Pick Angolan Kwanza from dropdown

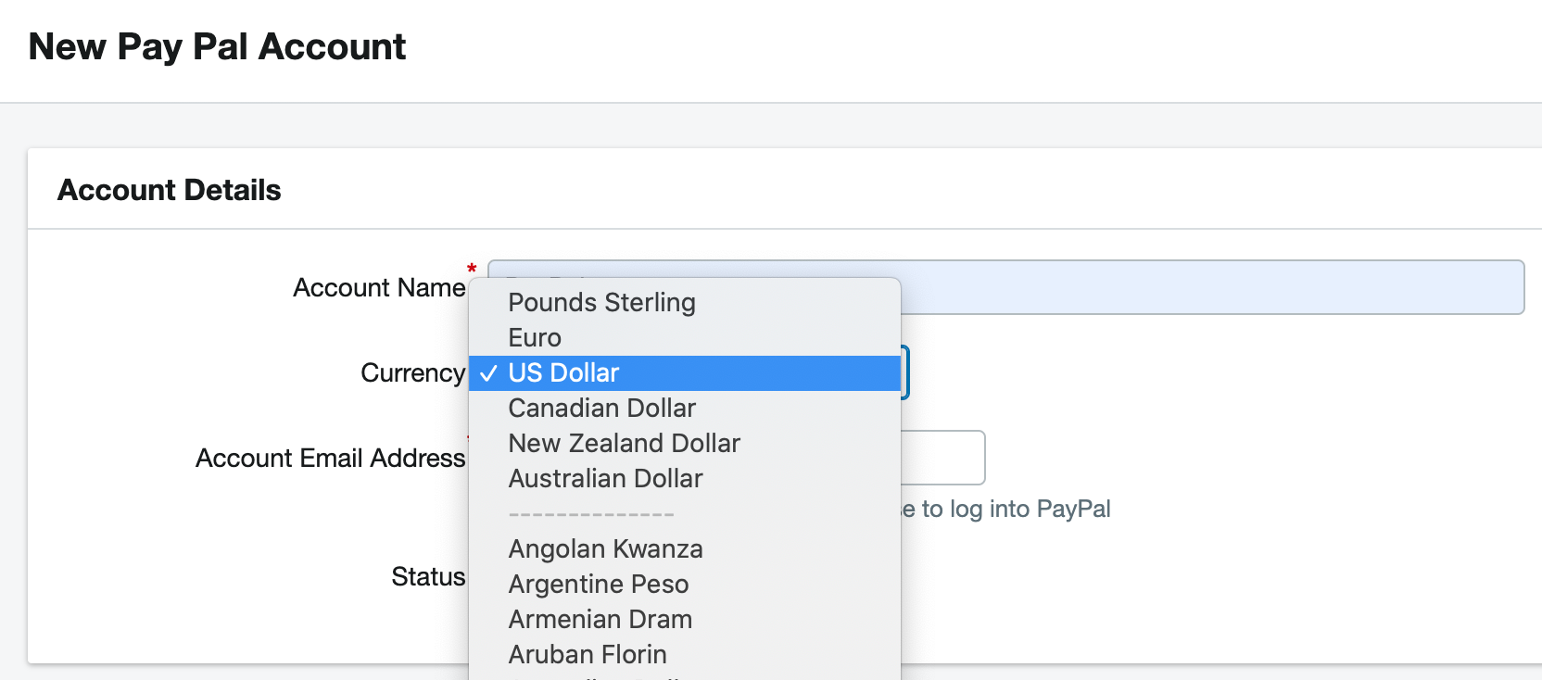pos(685,549)
